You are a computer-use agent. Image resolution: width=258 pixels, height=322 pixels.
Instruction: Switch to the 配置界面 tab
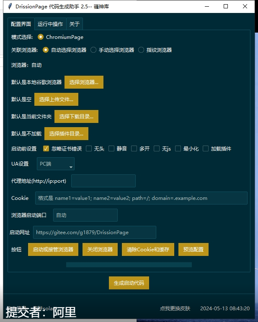click(21, 24)
